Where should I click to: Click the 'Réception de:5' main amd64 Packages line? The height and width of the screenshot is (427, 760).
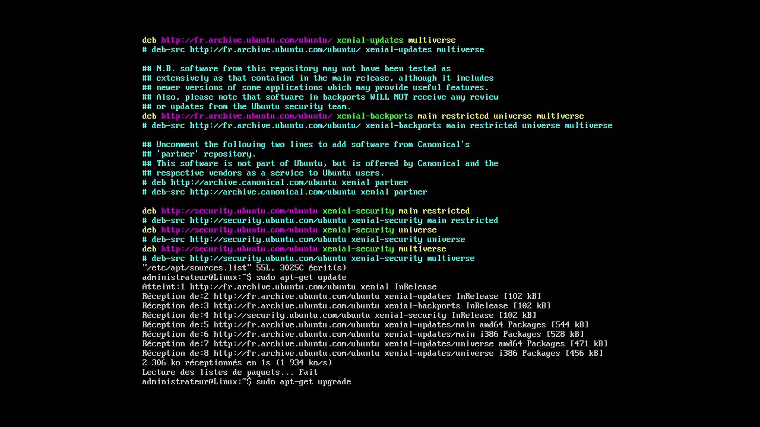click(x=365, y=325)
